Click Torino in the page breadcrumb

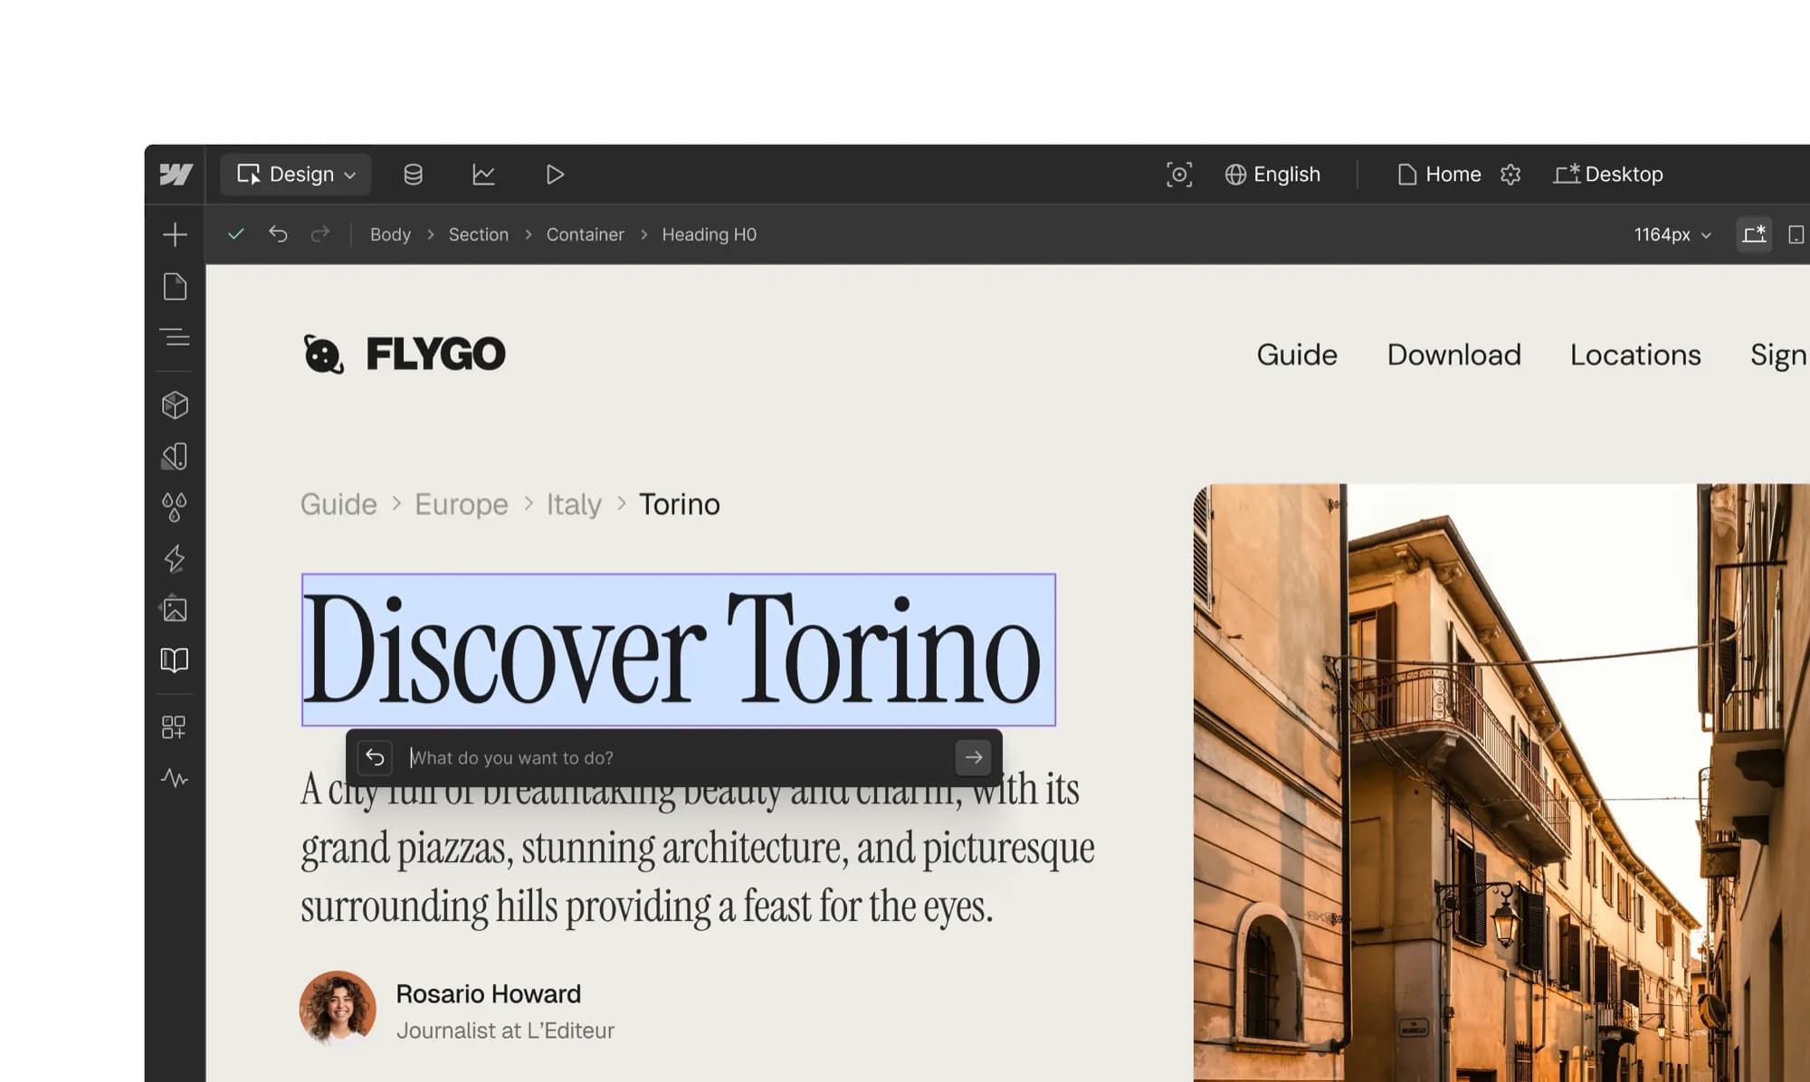click(680, 504)
